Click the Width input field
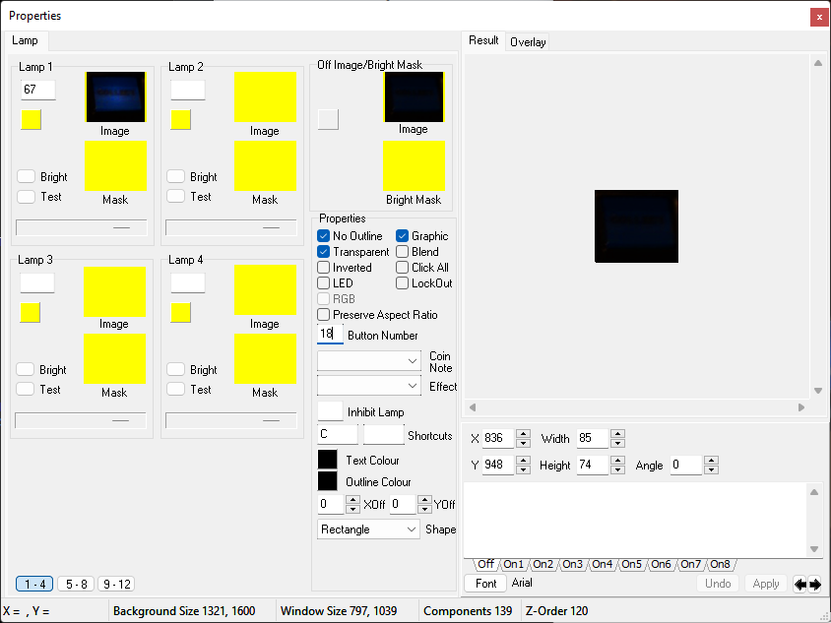The width and height of the screenshot is (831, 623). tap(593, 438)
